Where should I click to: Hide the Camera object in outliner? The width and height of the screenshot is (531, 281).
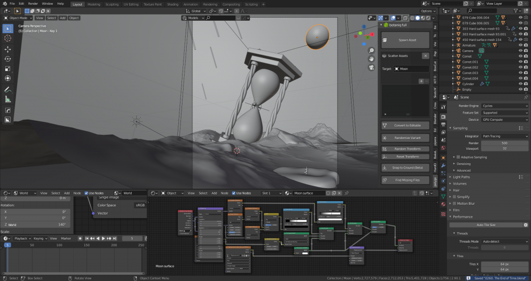click(520, 51)
